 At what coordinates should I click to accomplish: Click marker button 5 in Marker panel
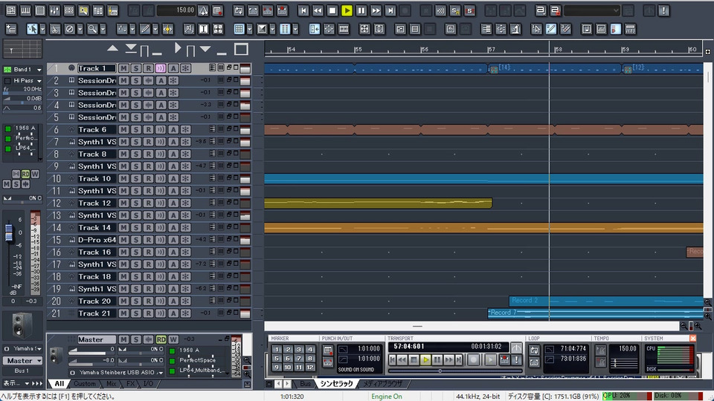(x=276, y=358)
